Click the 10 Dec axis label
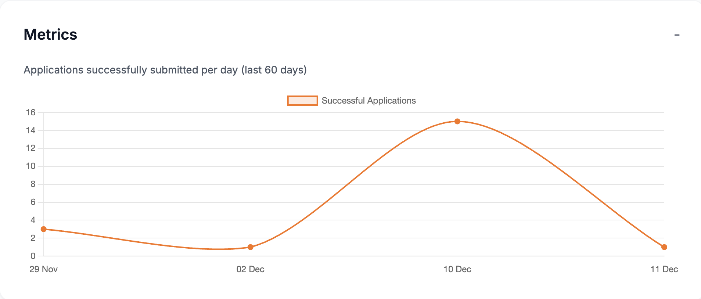The width and height of the screenshot is (701, 299). [457, 269]
